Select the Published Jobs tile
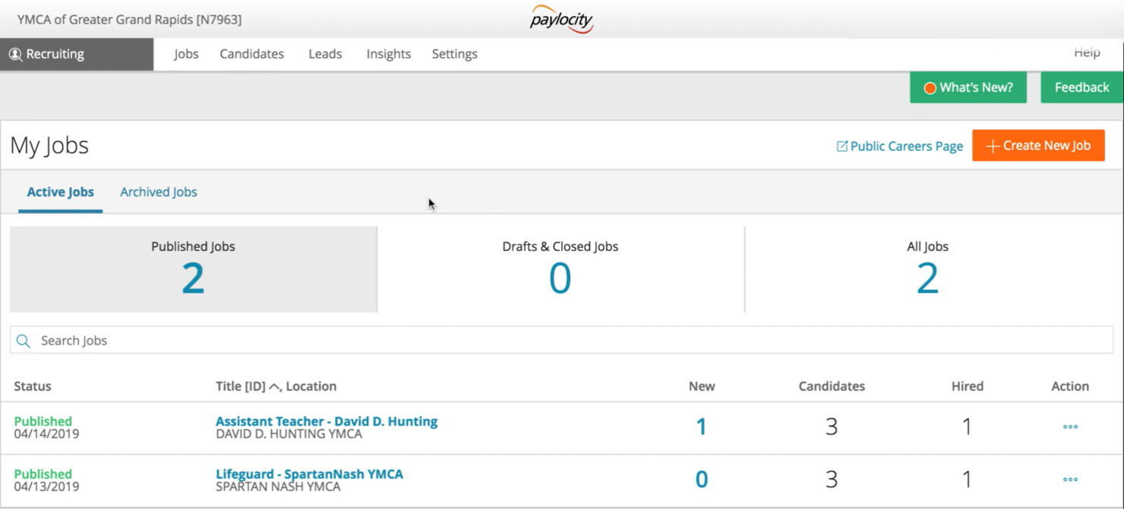Viewport: 1124px width, 509px height. pyautogui.click(x=193, y=269)
